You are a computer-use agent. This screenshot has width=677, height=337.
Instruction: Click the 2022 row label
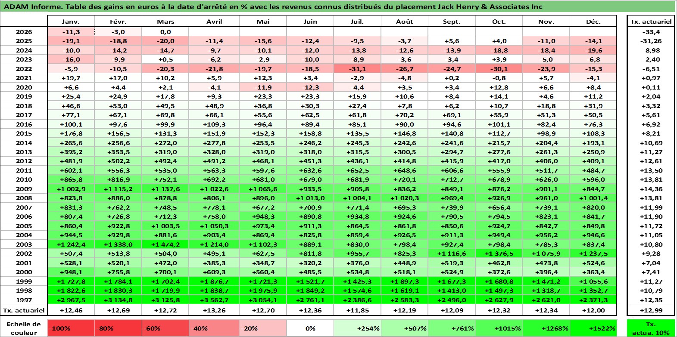click(x=24, y=69)
